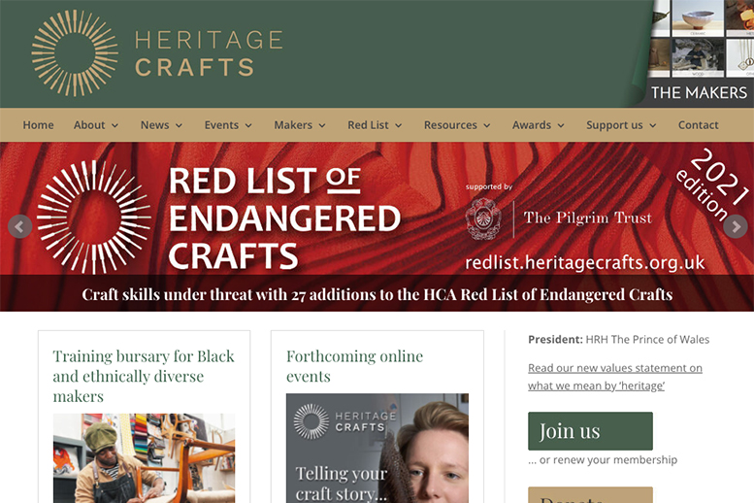Expand the Resources dropdown menu
754x503 pixels.
coord(457,125)
